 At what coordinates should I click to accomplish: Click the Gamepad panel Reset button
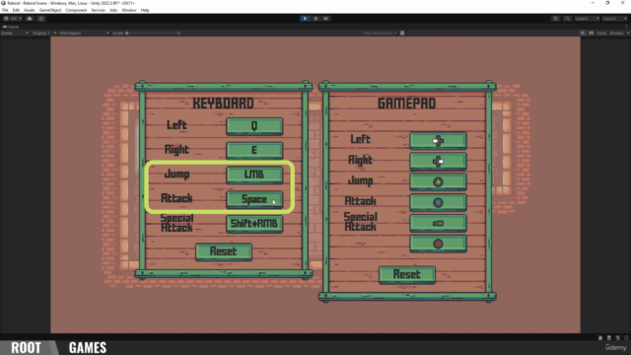click(407, 274)
